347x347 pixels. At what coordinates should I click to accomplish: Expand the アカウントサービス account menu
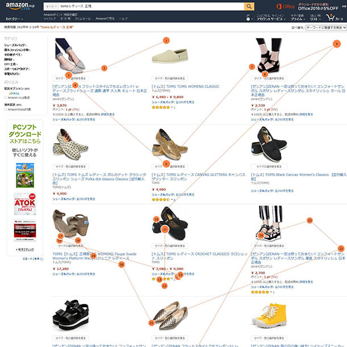tap(271, 19)
